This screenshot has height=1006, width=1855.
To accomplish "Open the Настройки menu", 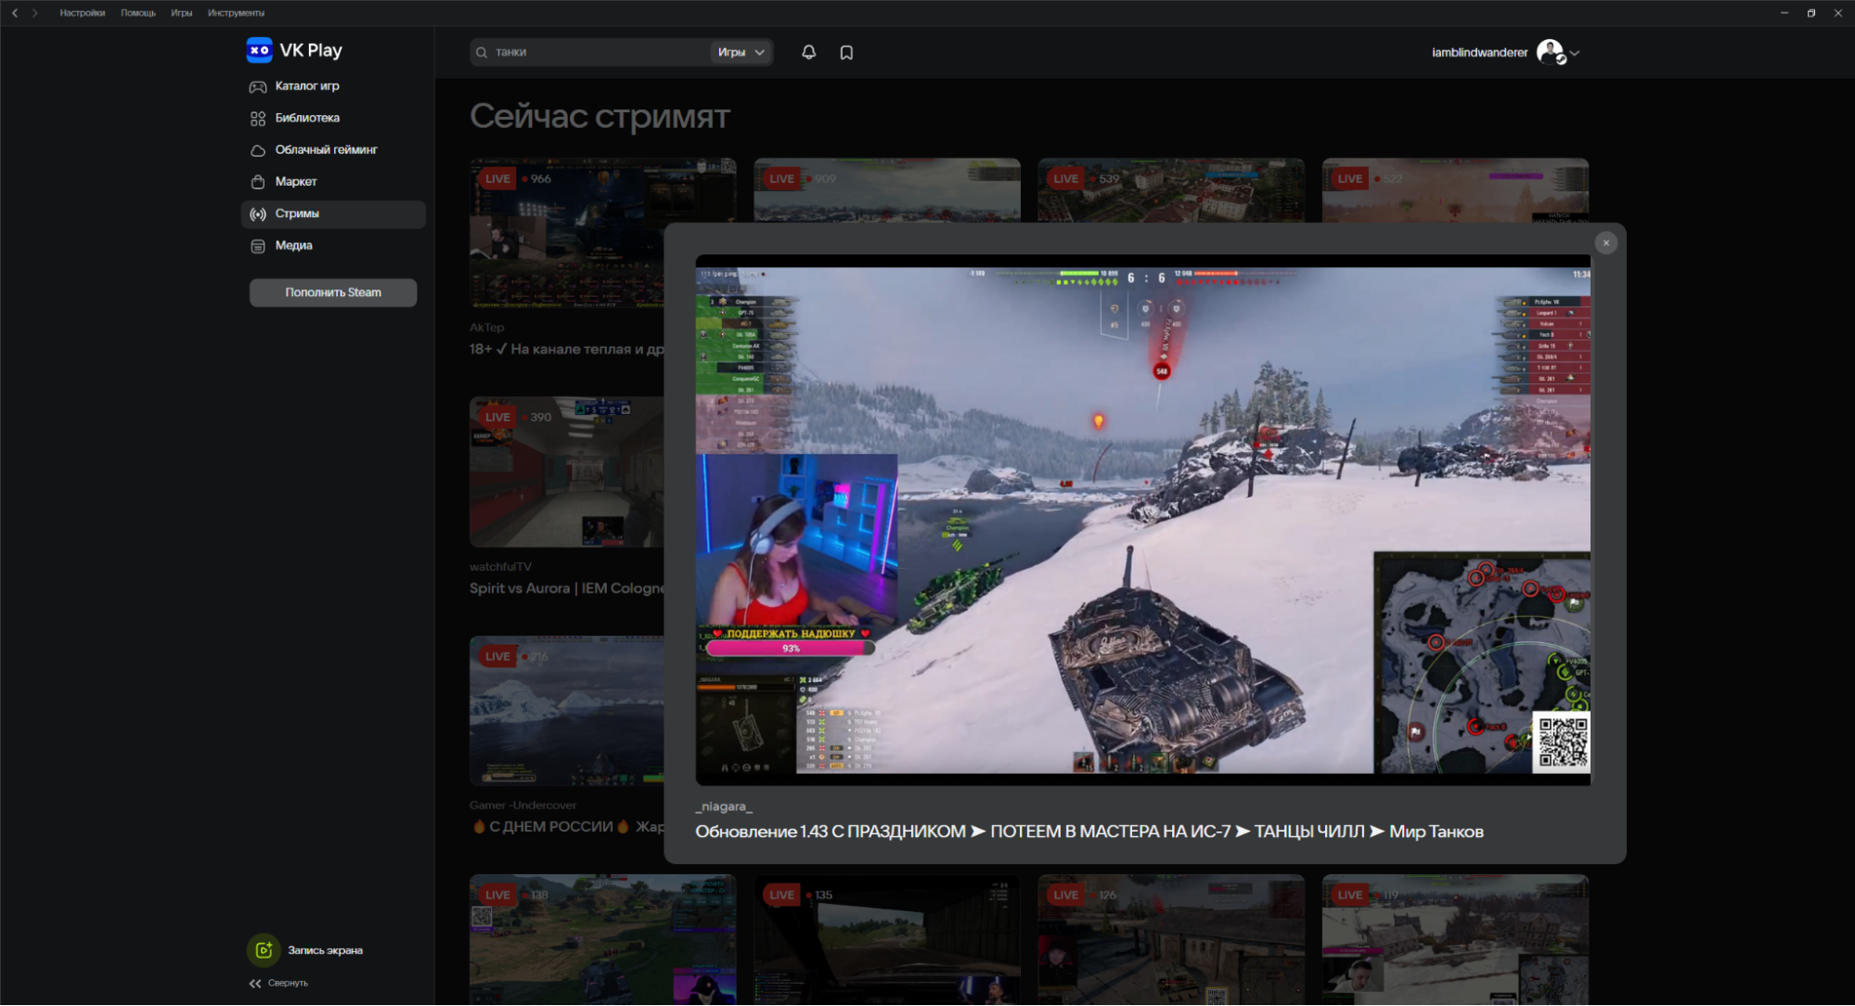I will [83, 13].
